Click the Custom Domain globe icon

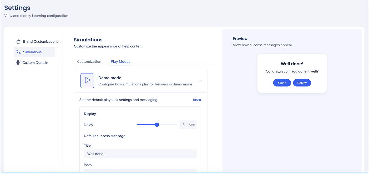(18, 62)
